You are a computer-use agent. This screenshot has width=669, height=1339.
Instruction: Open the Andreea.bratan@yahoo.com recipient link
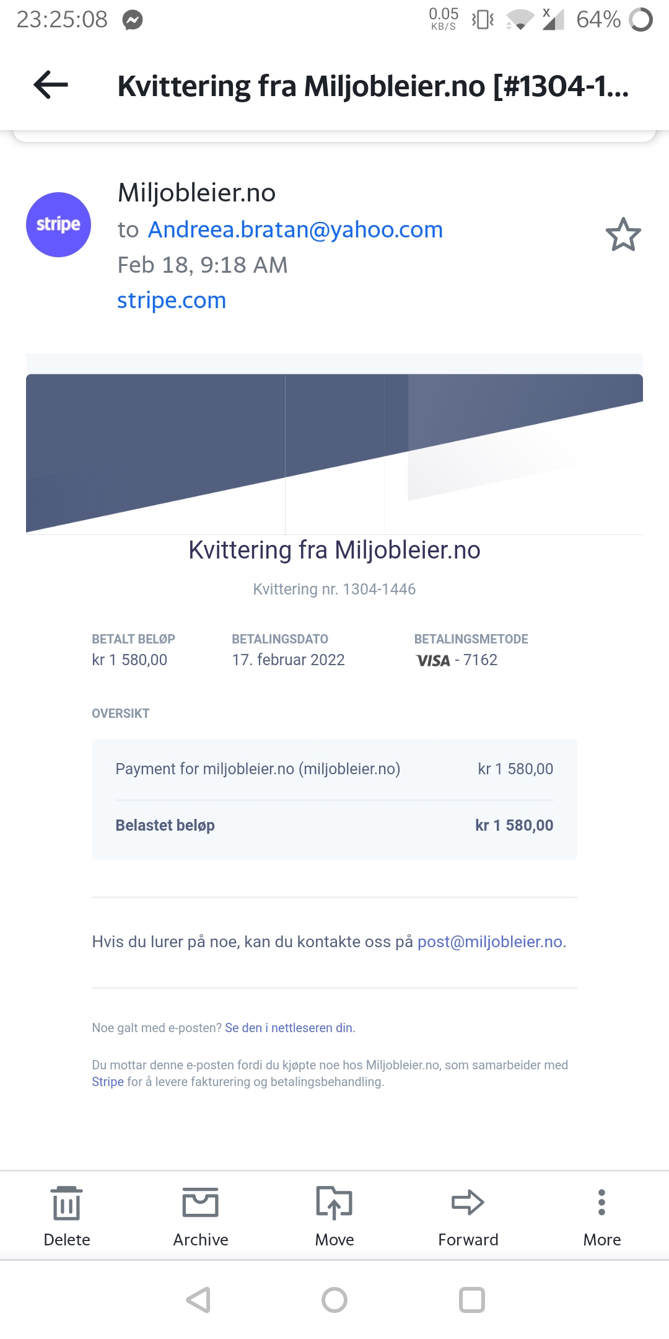(x=295, y=229)
